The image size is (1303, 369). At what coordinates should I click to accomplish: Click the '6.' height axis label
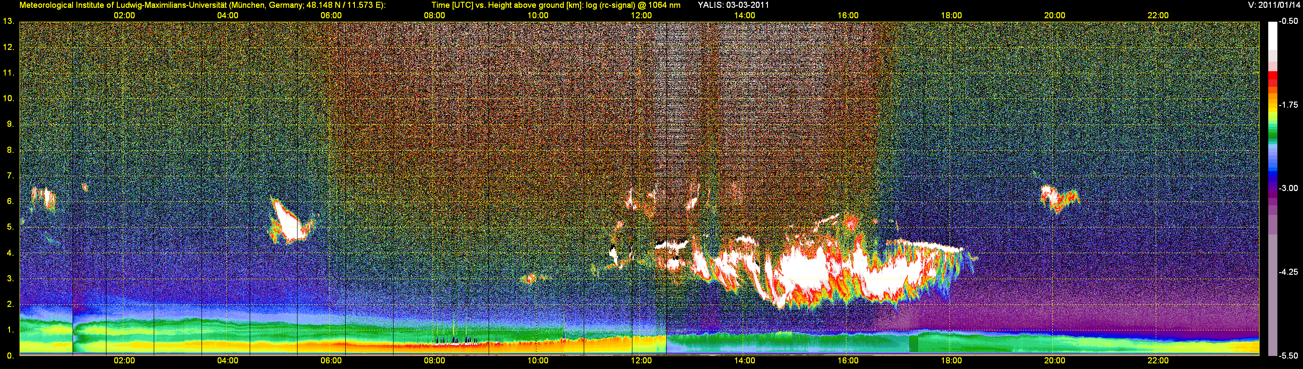pos(10,201)
